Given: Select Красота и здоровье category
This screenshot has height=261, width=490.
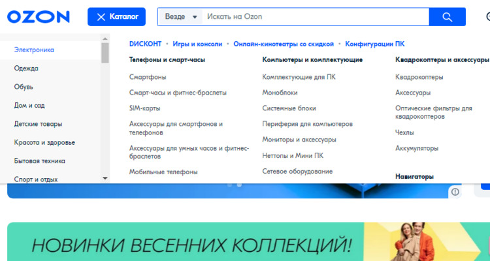Looking at the screenshot, I should (x=44, y=143).
